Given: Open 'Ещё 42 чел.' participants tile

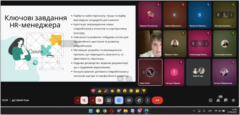Looking at the screenshot, I should click(198, 72).
